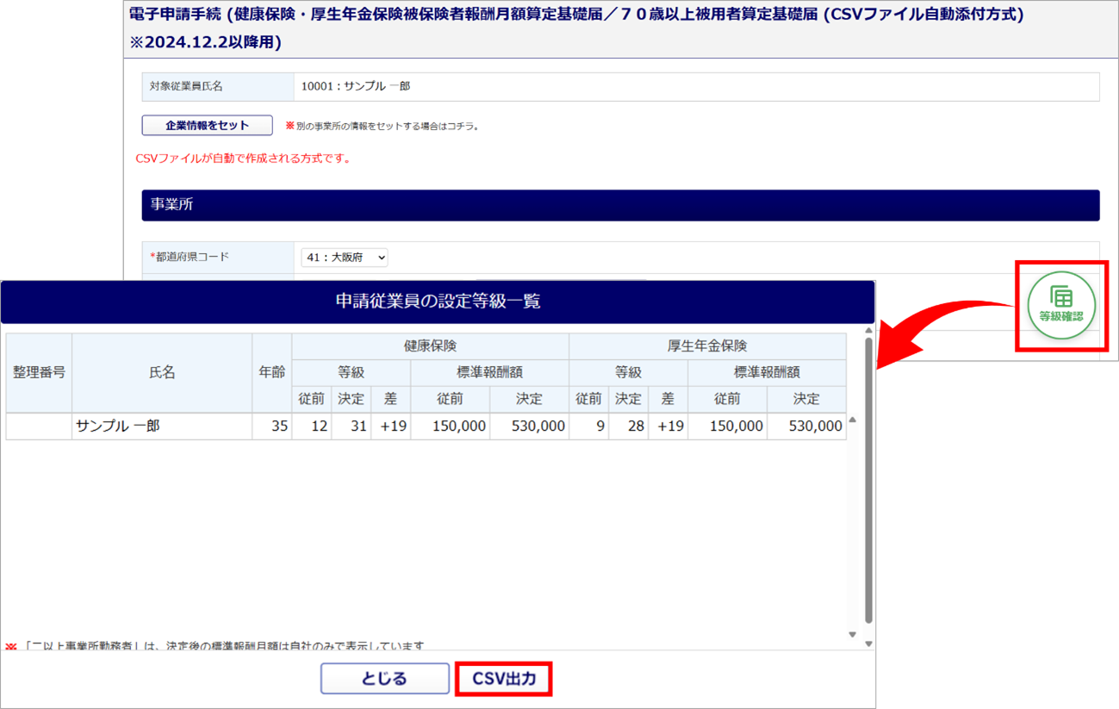Image resolution: width=1119 pixels, height=709 pixels.
Task: Click the 厚生年金保険 group header
Action: pos(707,346)
